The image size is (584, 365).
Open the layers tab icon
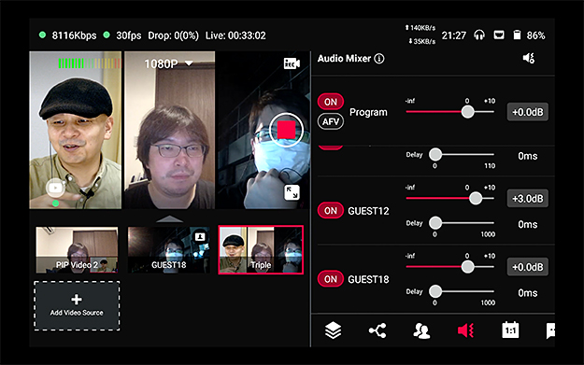point(333,330)
